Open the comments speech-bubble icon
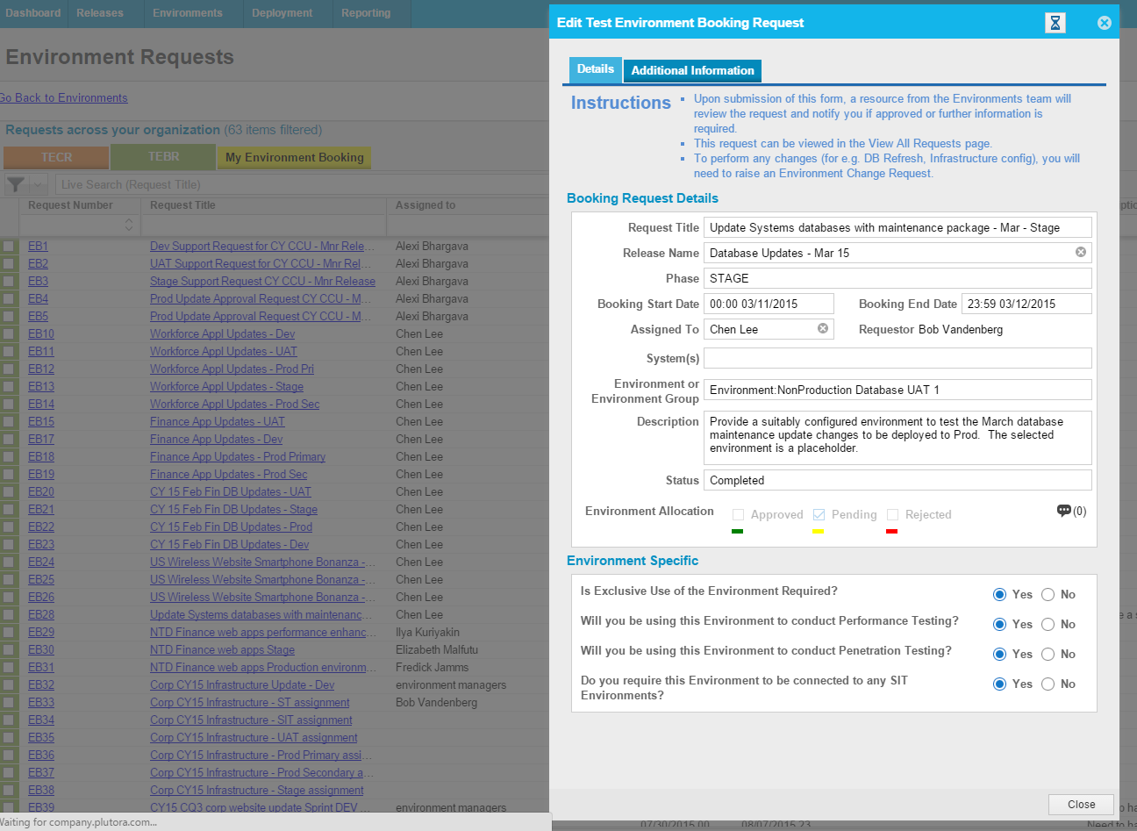This screenshot has height=831, width=1137. click(x=1064, y=511)
